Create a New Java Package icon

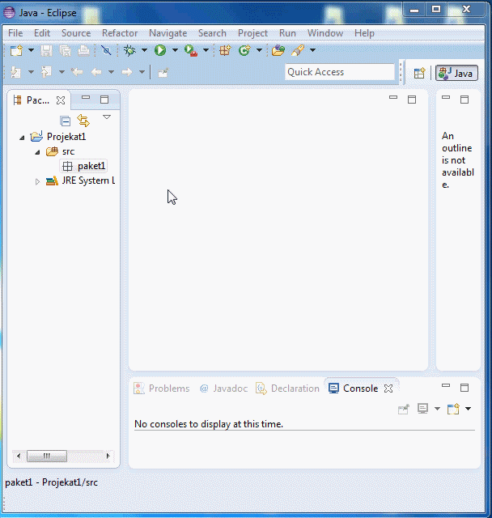click(x=225, y=50)
